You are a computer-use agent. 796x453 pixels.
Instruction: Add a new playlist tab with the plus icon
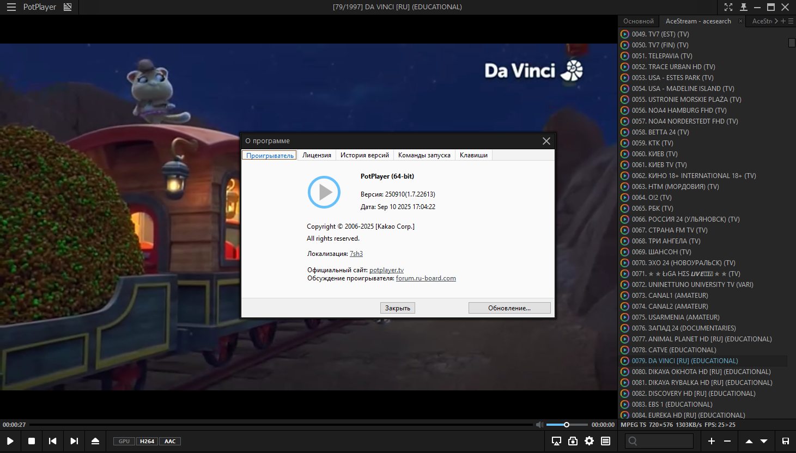pyautogui.click(x=783, y=21)
